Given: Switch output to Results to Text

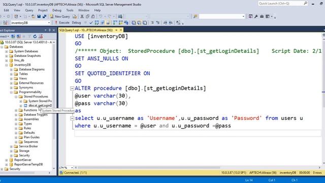Looking at the screenshot, I should point(134,22).
